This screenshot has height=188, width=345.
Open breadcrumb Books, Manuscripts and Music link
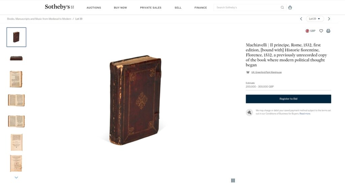(x=39, y=19)
